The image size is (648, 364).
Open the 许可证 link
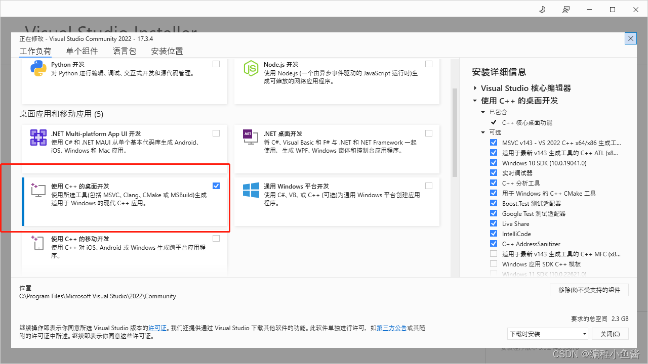[157, 328]
